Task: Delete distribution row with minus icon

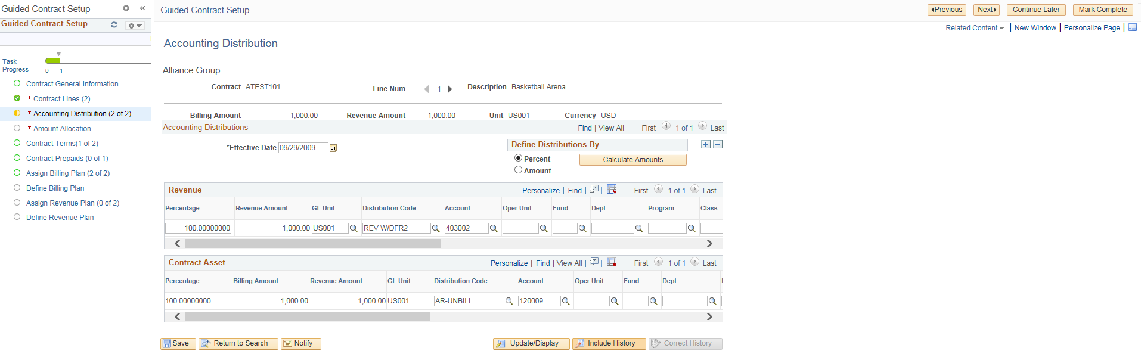Action: click(x=718, y=144)
